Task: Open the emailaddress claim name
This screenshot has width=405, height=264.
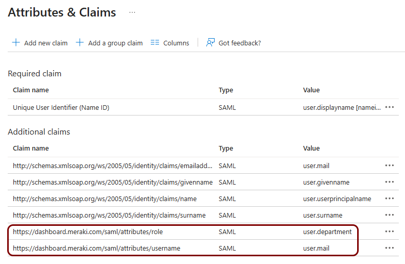Action: (x=113, y=166)
